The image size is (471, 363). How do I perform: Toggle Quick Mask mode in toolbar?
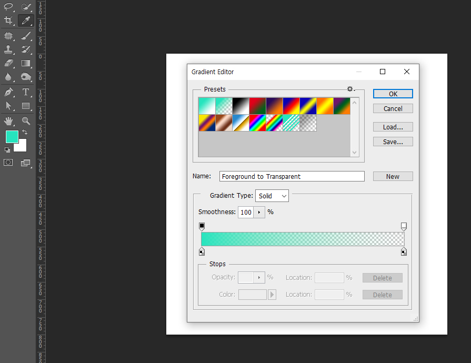click(8, 163)
